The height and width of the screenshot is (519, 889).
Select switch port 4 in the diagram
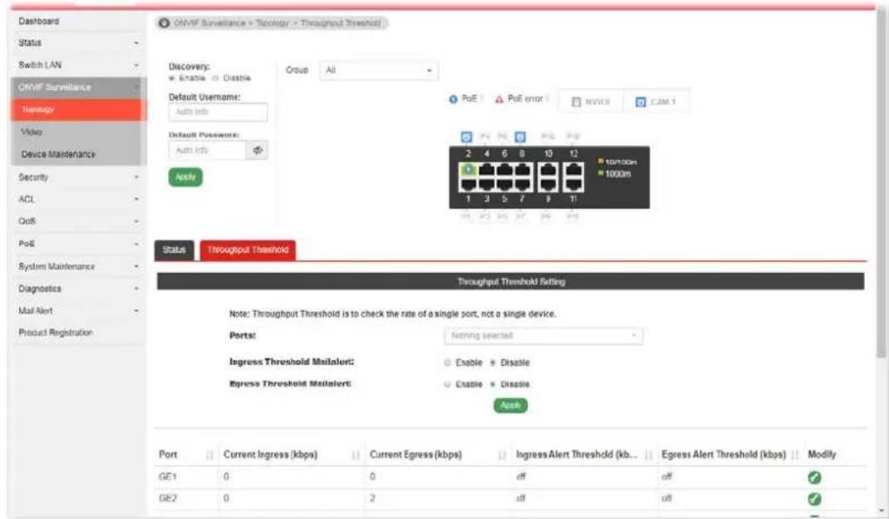tap(486, 170)
